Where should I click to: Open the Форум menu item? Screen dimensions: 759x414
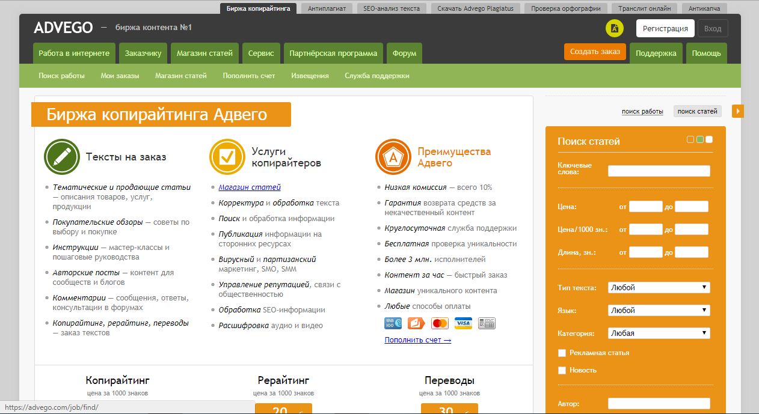pos(404,53)
